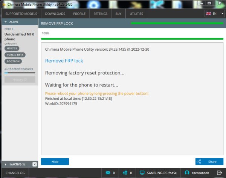
Task: Click the logout icon
Action: 219,173
